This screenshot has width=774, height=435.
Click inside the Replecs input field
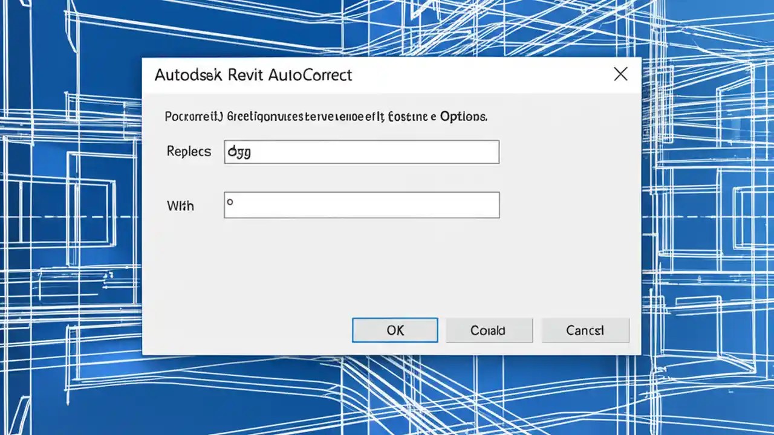click(x=361, y=152)
